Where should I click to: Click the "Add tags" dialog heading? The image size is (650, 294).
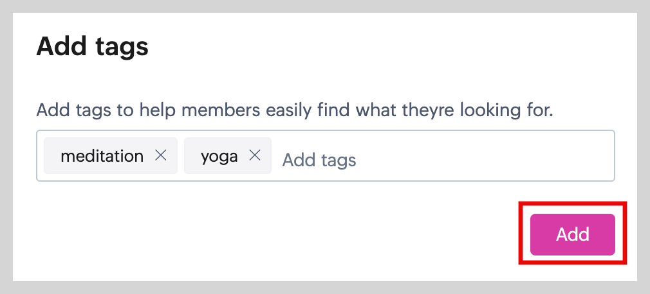pos(93,46)
